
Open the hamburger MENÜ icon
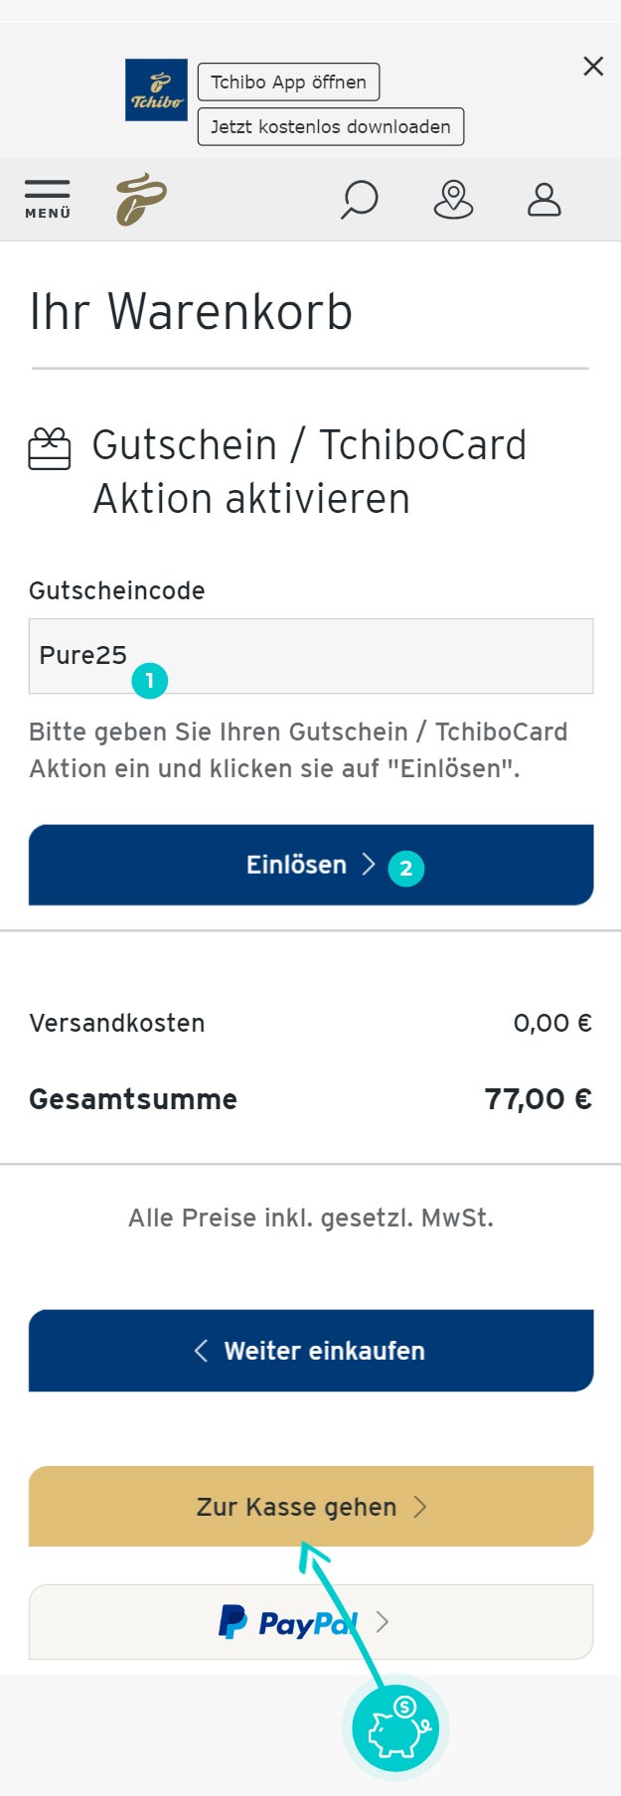click(48, 199)
